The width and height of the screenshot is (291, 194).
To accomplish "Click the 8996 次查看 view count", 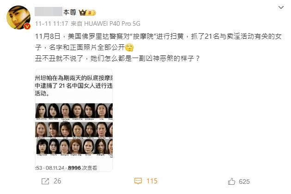I will point(82,168).
